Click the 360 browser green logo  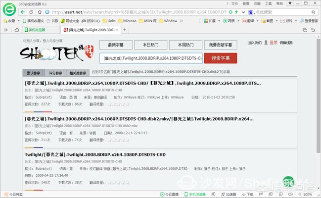click(x=9, y=9)
